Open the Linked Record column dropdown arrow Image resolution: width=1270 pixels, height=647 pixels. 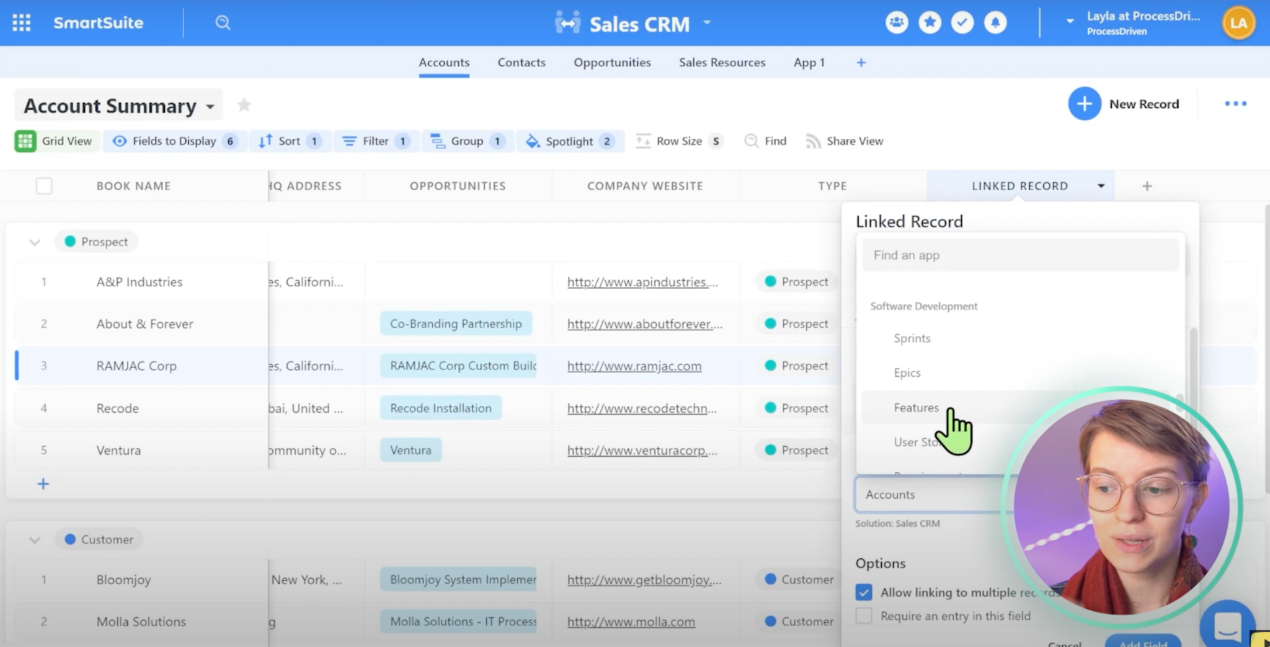(1101, 186)
